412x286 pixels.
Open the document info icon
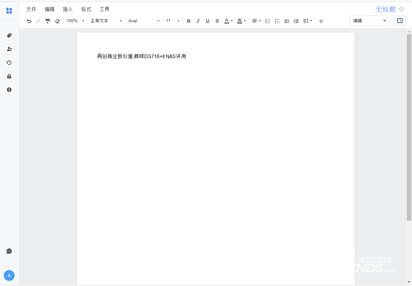(x=9, y=90)
